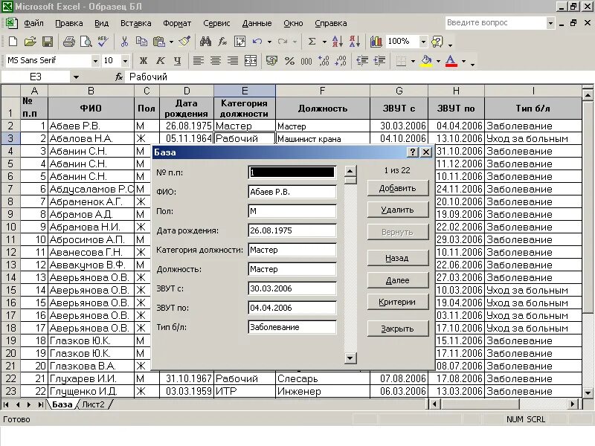Expand the Name Box dropdown arrow
595x446 pixels.
click(x=76, y=77)
